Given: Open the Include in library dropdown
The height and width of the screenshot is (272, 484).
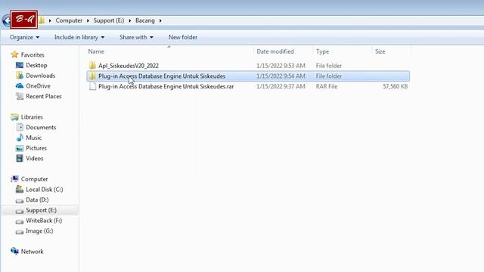Looking at the screenshot, I should (x=79, y=37).
